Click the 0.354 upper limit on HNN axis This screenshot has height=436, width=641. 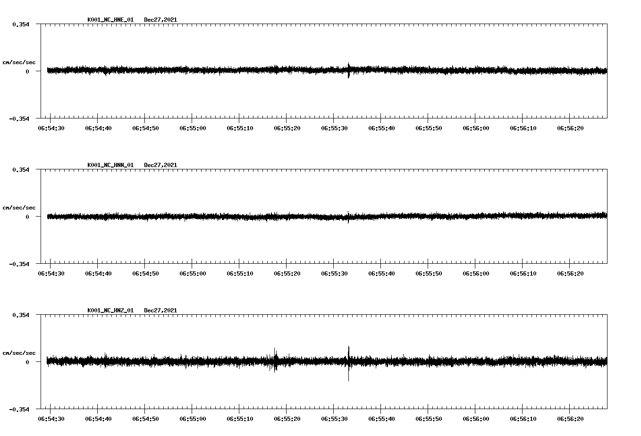coord(21,169)
